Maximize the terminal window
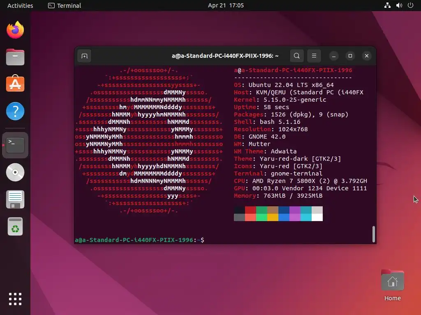The height and width of the screenshot is (315, 421). point(350,56)
